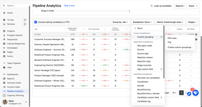Select Create custom groupings option
The width and height of the screenshot is (202, 107).
[180, 47]
